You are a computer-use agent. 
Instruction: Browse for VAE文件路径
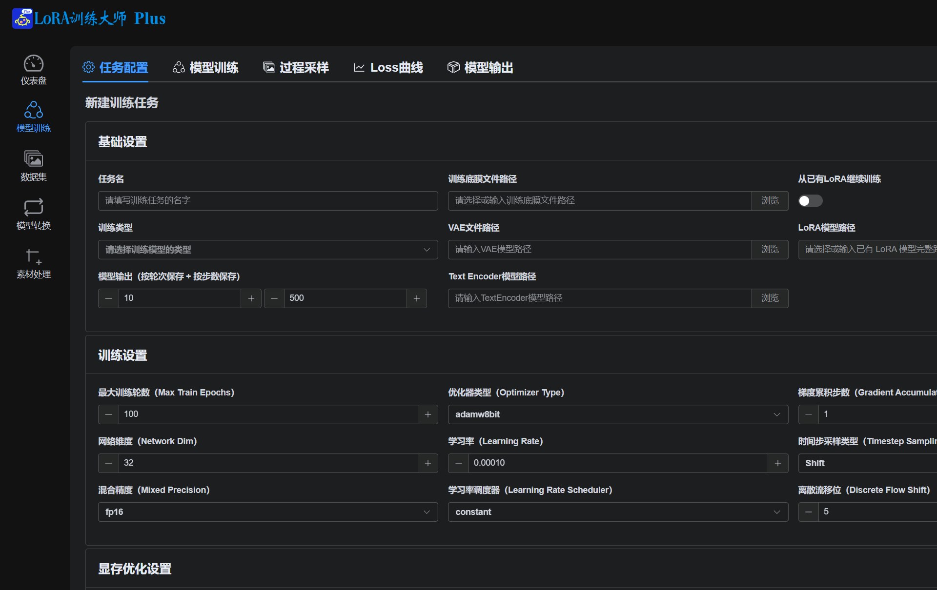point(770,250)
